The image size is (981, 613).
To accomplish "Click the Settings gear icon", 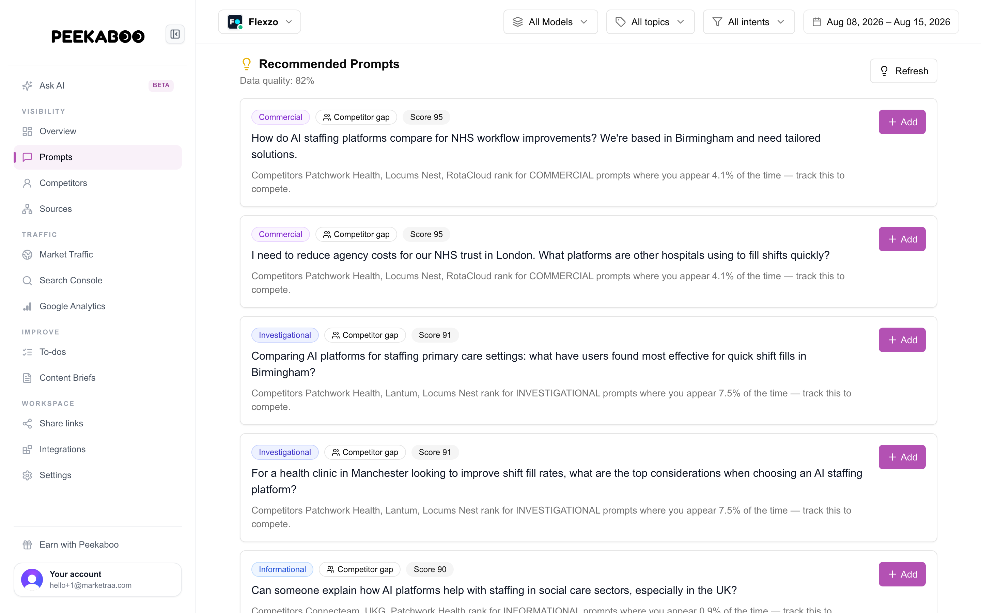I will 27,475.
